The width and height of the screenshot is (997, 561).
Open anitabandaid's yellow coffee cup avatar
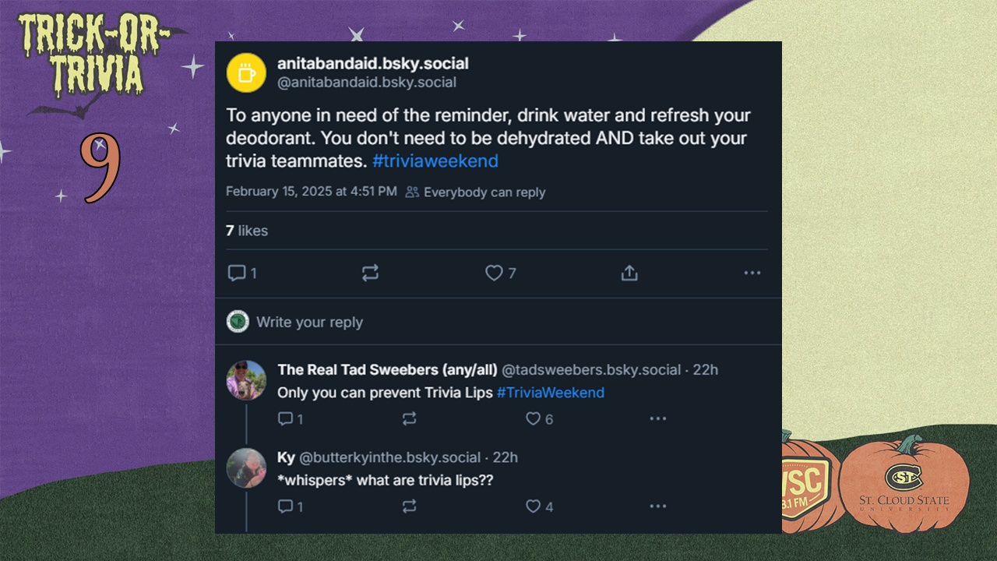tap(246, 72)
